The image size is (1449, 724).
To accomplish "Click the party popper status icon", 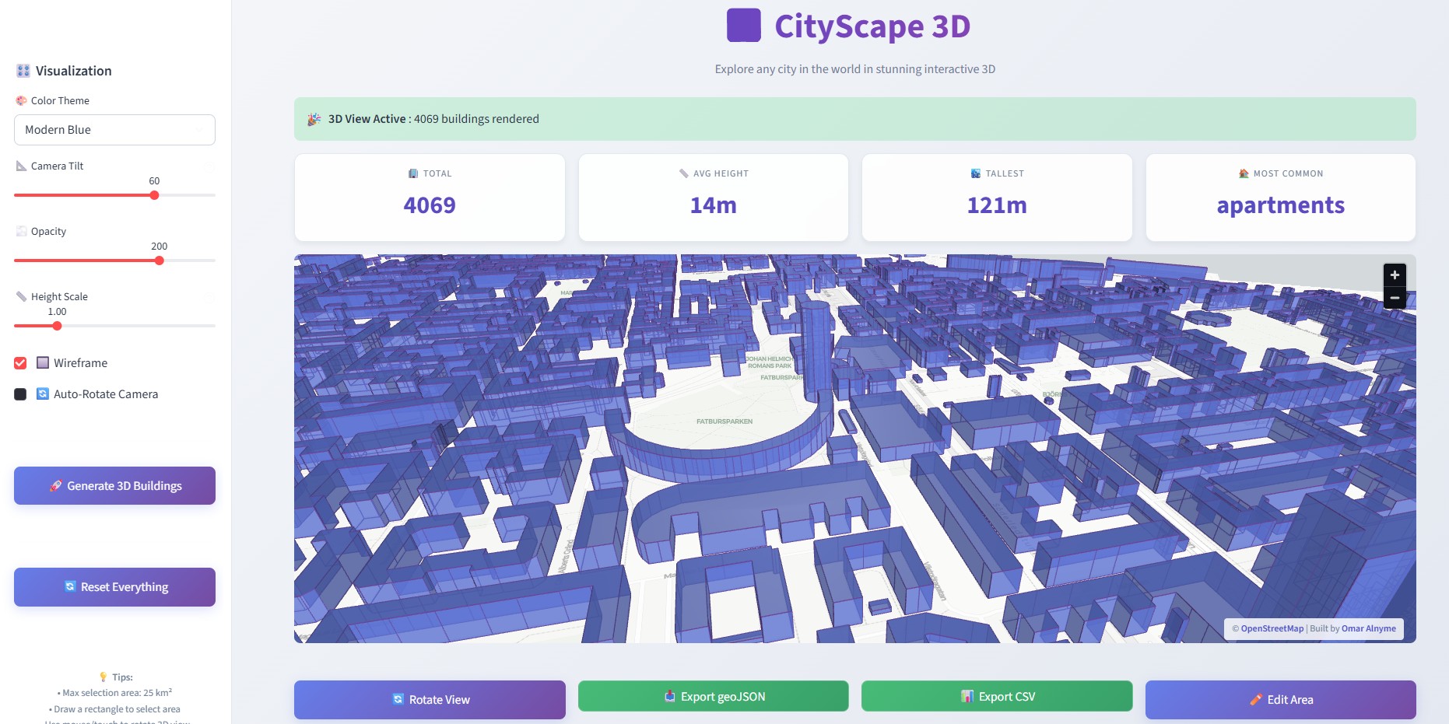I will pos(314,119).
